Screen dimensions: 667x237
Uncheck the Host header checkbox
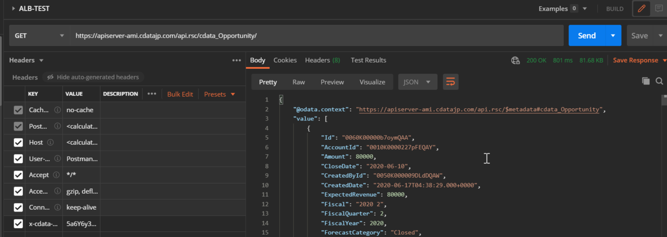tap(18, 143)
